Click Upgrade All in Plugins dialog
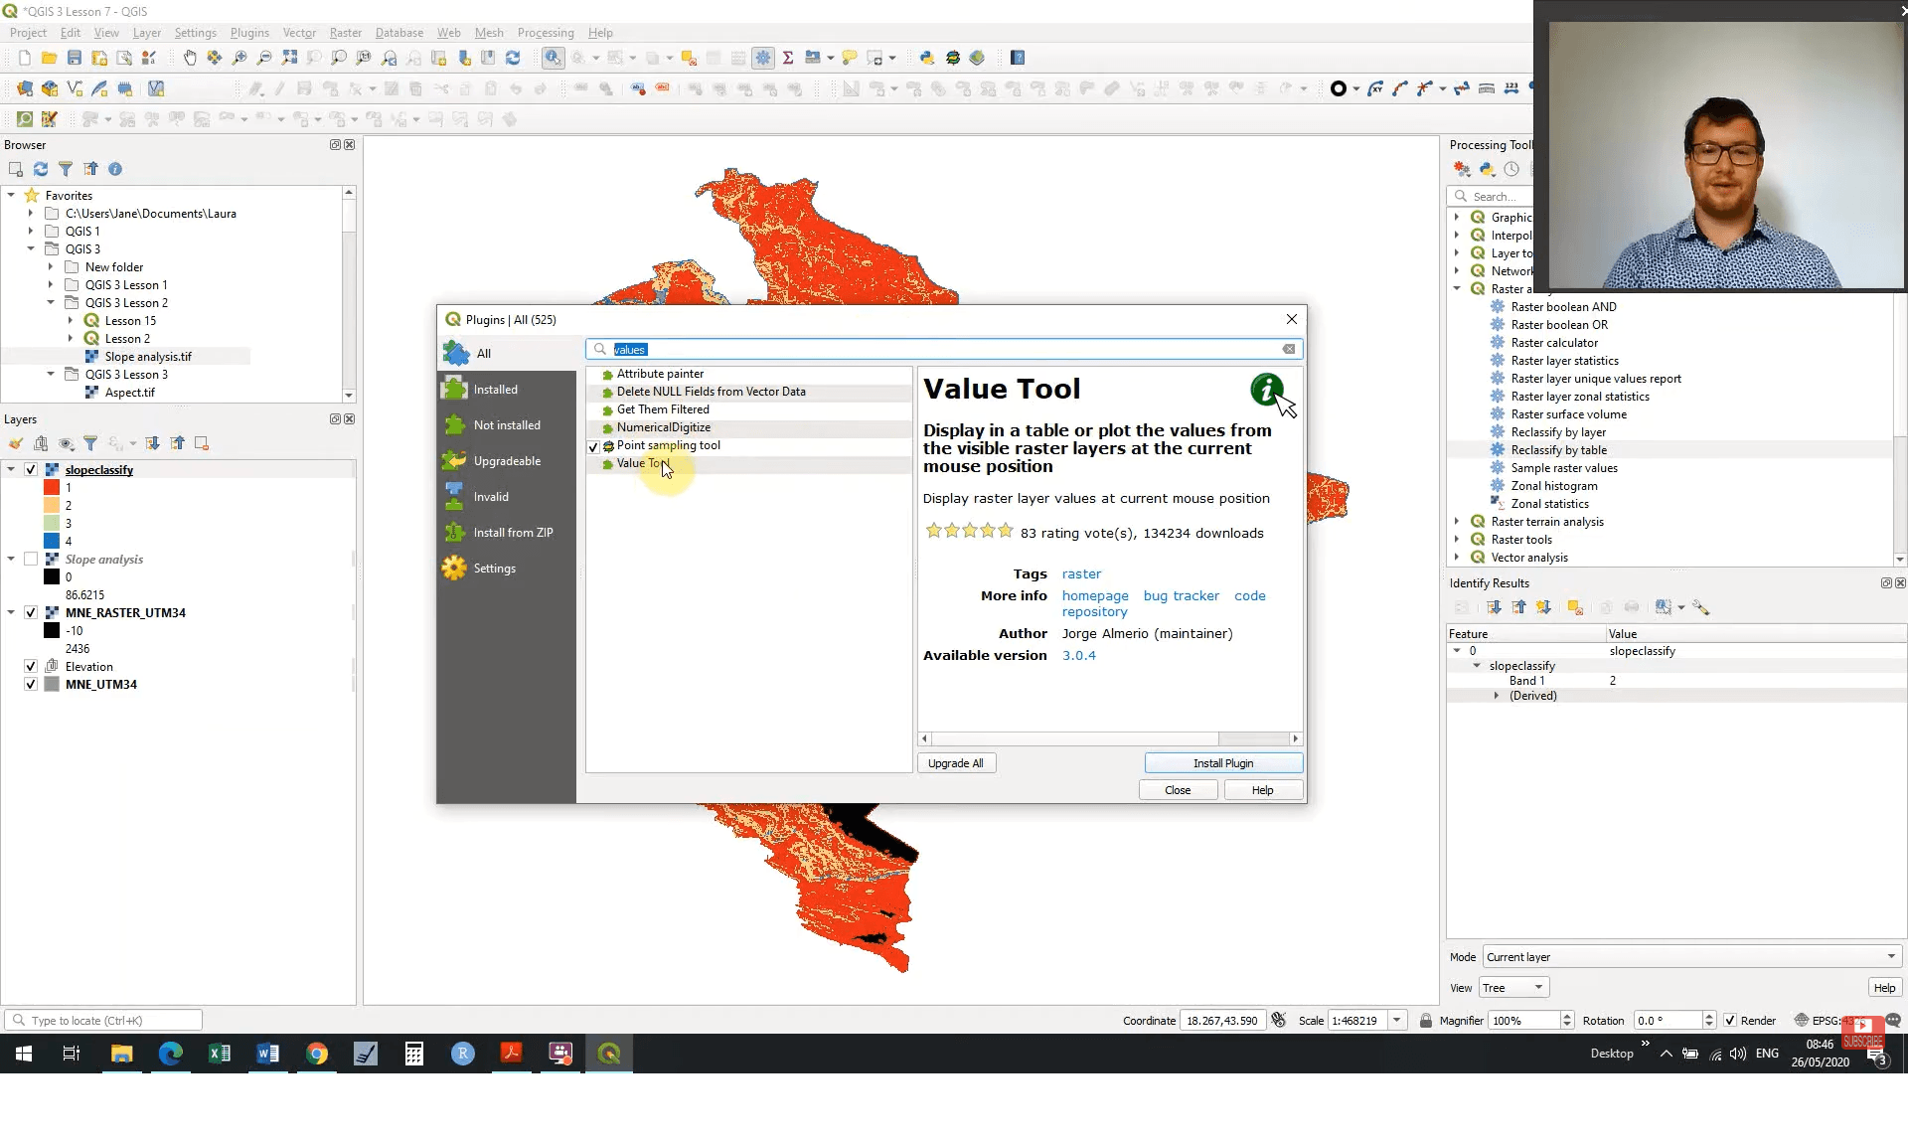Screen dimensions: 1908x1141 tap(956, 763)
